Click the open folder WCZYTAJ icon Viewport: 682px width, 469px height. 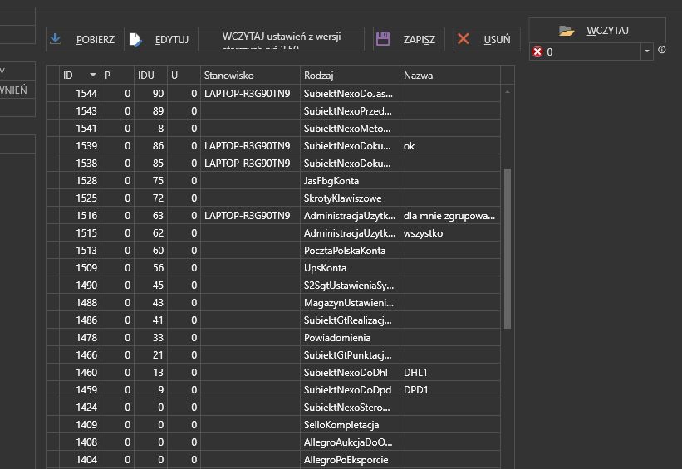[x=567, y=31]
